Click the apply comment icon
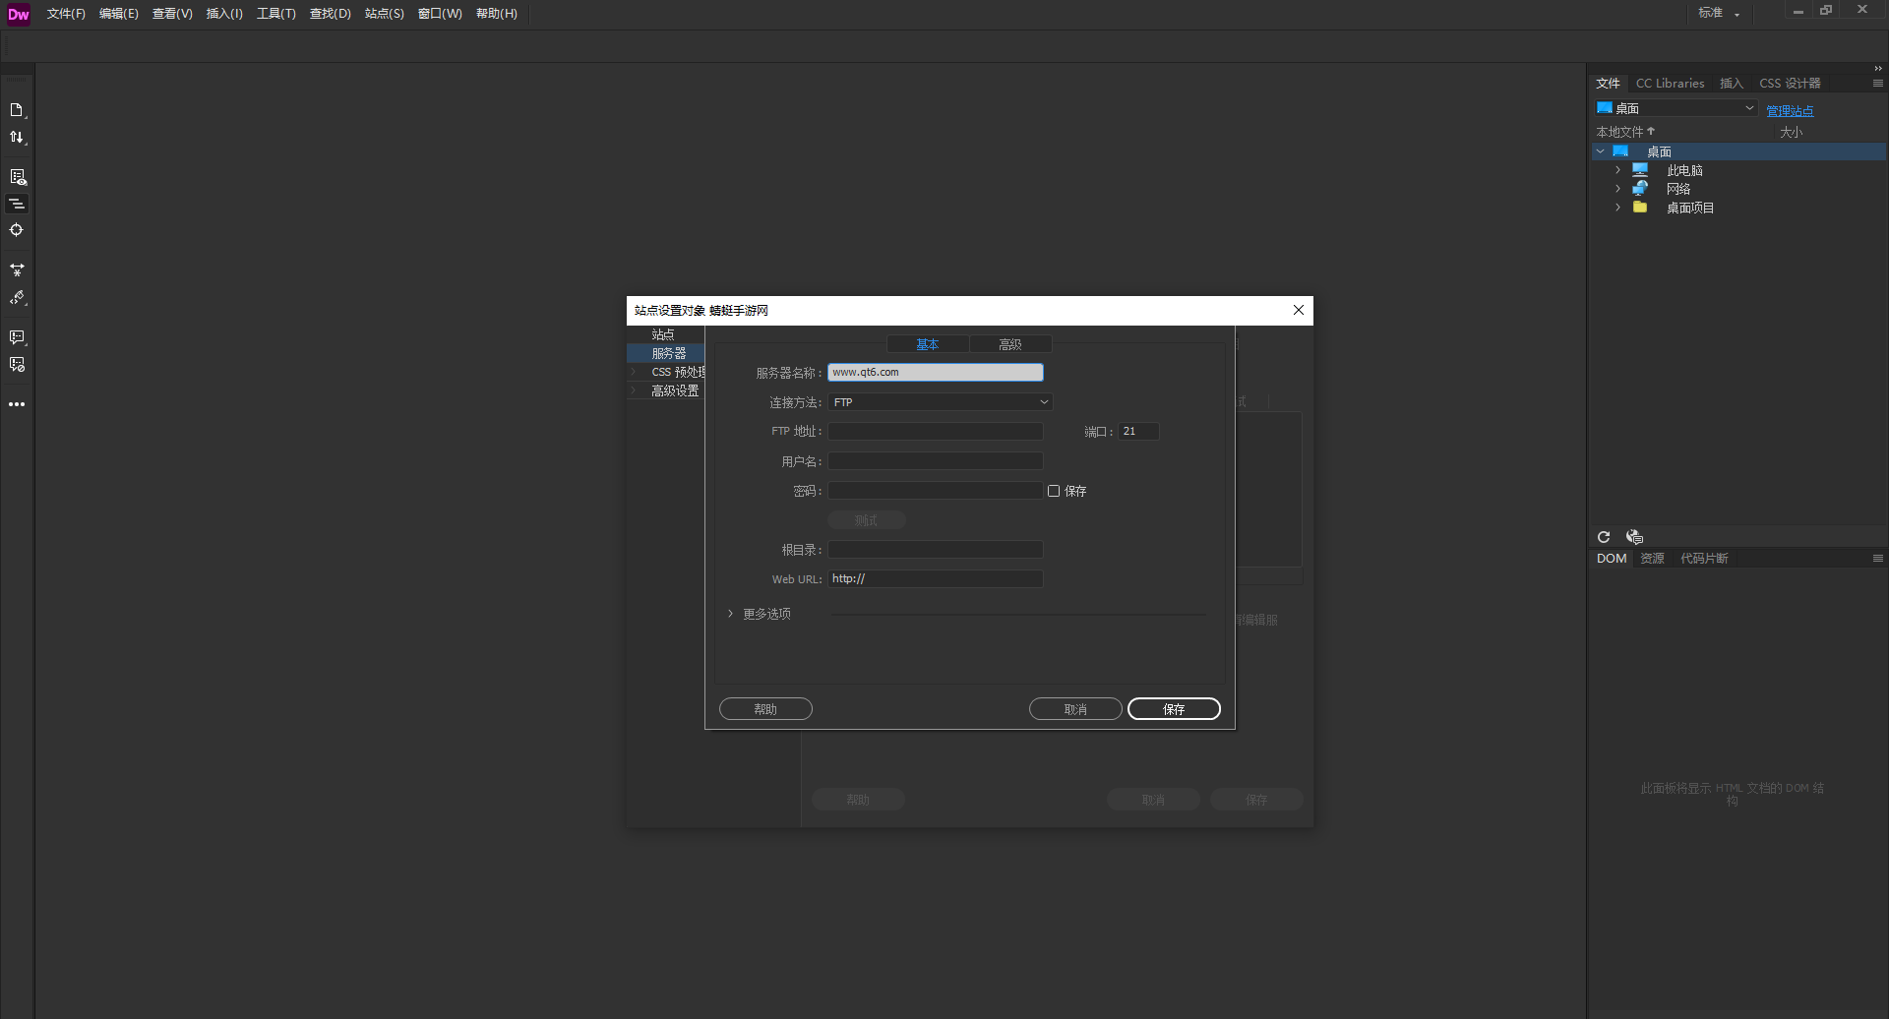The height and width of the screenshot is (1019, 1889). 17,337
